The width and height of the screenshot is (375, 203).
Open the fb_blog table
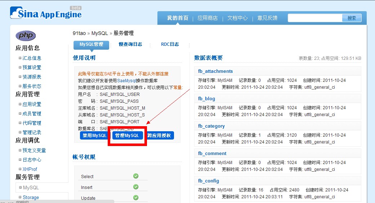coord(206,99)
